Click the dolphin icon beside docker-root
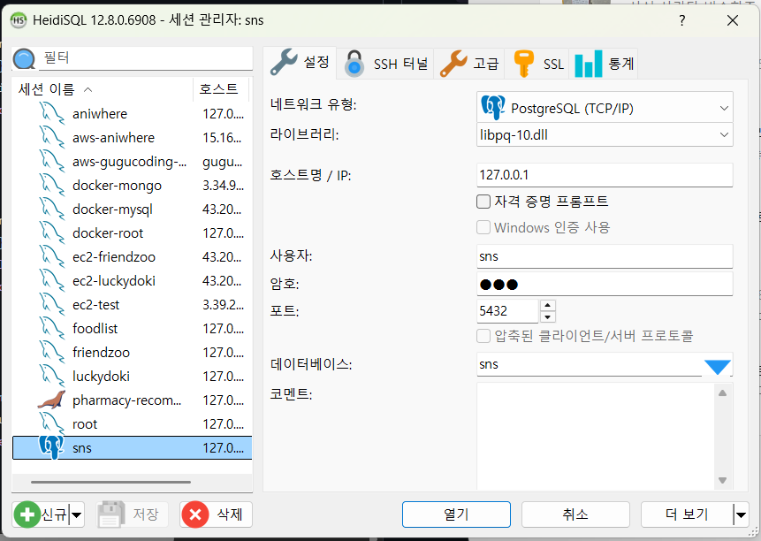 coord(51,232)
